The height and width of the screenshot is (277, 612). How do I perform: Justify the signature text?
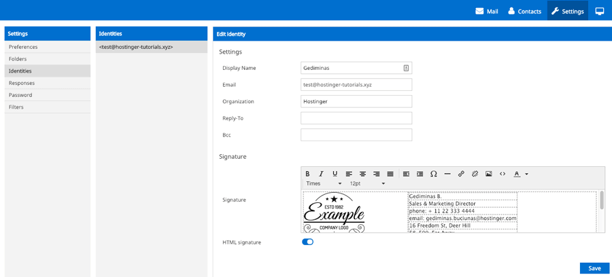tap(390, 174)
